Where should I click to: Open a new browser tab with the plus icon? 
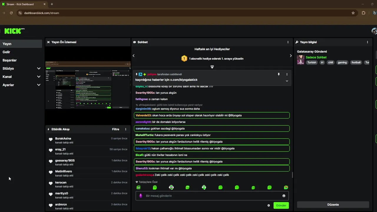tap(52, 4)
